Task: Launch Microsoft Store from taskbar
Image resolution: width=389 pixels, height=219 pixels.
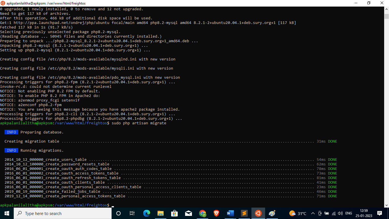Action: point(174,213)
